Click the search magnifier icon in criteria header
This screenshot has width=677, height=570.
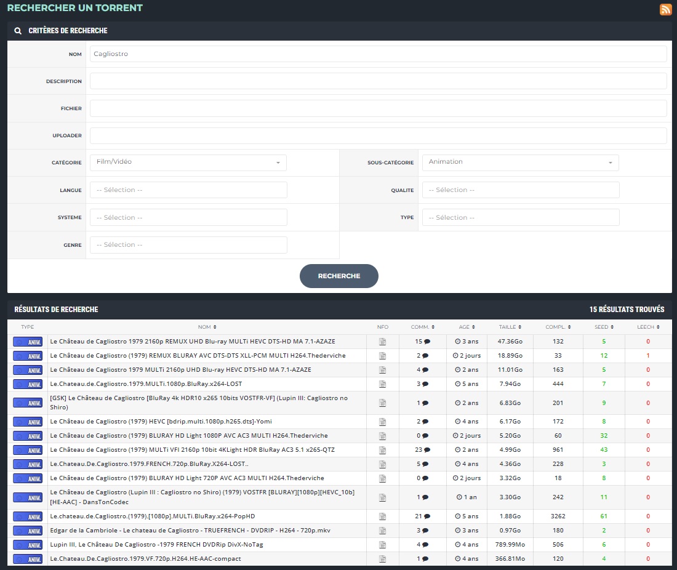[x=18, y=31]
